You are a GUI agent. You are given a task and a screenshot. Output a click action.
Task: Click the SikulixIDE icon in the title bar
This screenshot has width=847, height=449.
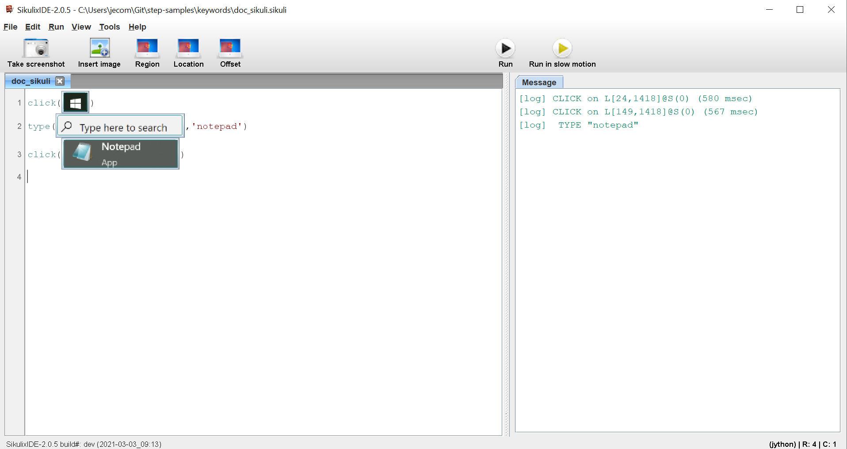click(9, 9)
